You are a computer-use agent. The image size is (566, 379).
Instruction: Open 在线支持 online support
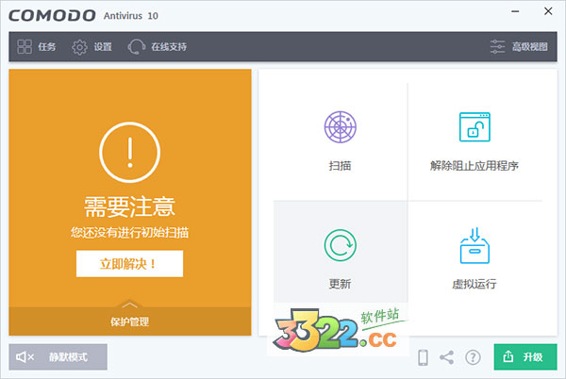tap(157, 47)
